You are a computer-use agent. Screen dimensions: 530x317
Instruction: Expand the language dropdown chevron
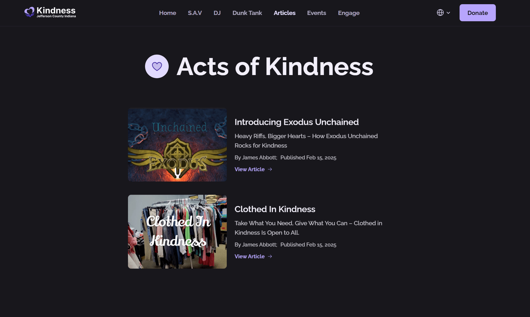coord(448,13)
